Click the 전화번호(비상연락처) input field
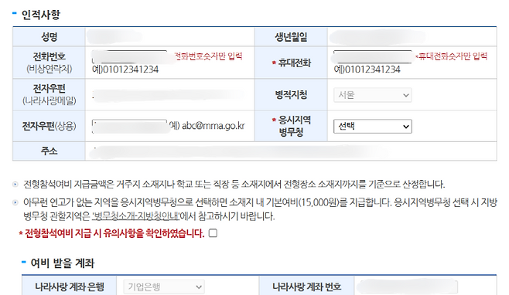Image resolution: width=509 pixels, height=295 pixels. pyautogui.click(x=129, y=56)
